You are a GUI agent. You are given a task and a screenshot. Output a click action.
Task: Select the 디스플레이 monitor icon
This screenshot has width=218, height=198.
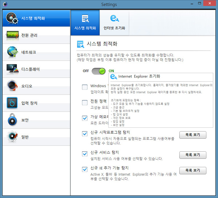tap(12, 69)
